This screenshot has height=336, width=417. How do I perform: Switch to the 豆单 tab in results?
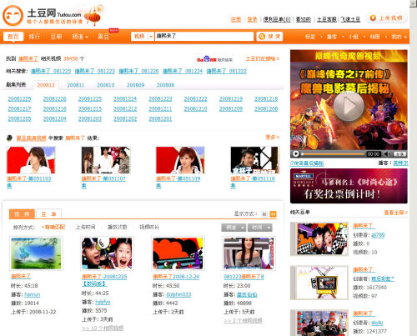49,214
